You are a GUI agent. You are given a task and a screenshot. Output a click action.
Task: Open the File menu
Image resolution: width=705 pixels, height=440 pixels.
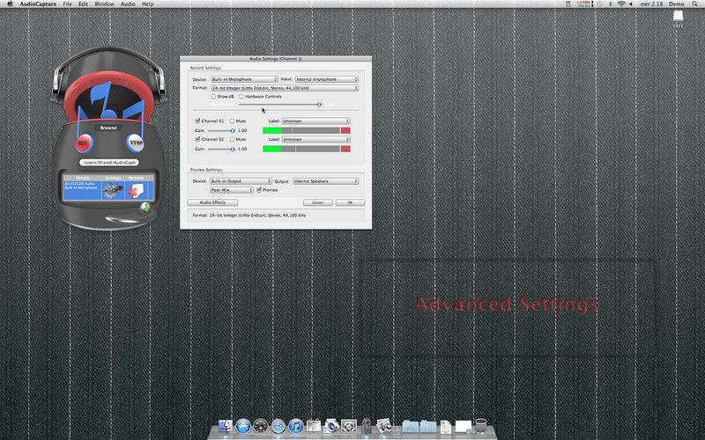click(x=67, y=4)
